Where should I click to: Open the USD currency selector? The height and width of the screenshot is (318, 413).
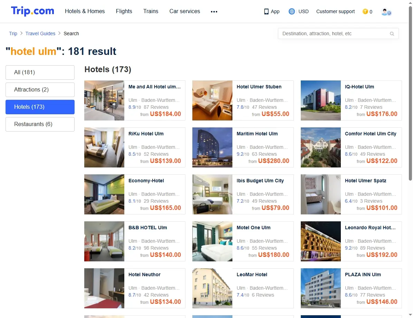pos(304,11)
